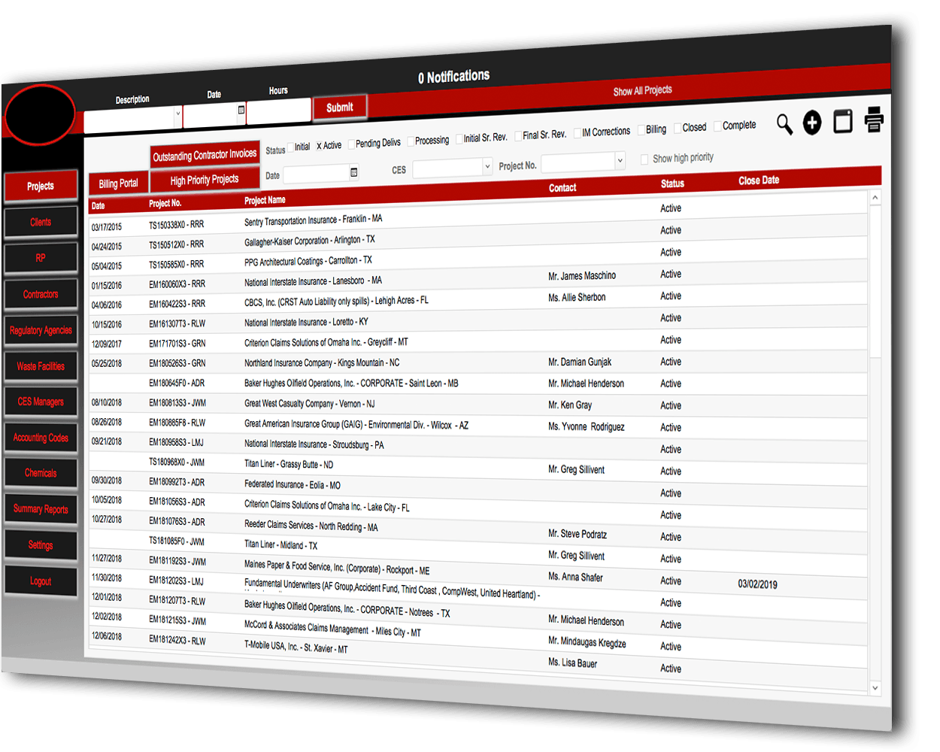Image resolution: width=940 pixels, height=752 pixels.
Task: Open filter Date calendar icon
Action: click(x=353, y=172)
